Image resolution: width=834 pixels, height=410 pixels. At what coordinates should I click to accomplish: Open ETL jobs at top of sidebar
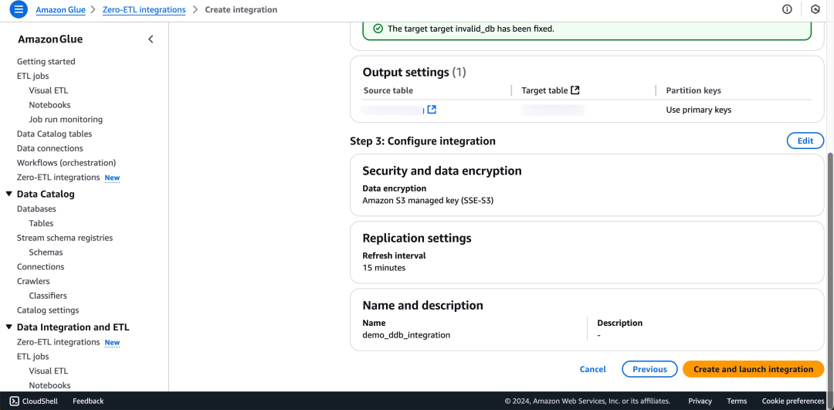pyautogui.click(x=33, y=76)
